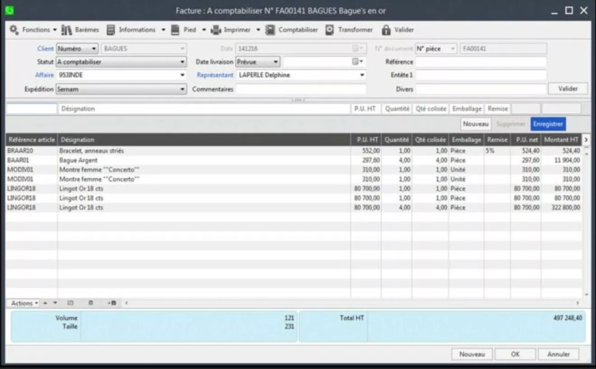
Task: Click the 11 904,00 amount cell
Action: (561, 160)
